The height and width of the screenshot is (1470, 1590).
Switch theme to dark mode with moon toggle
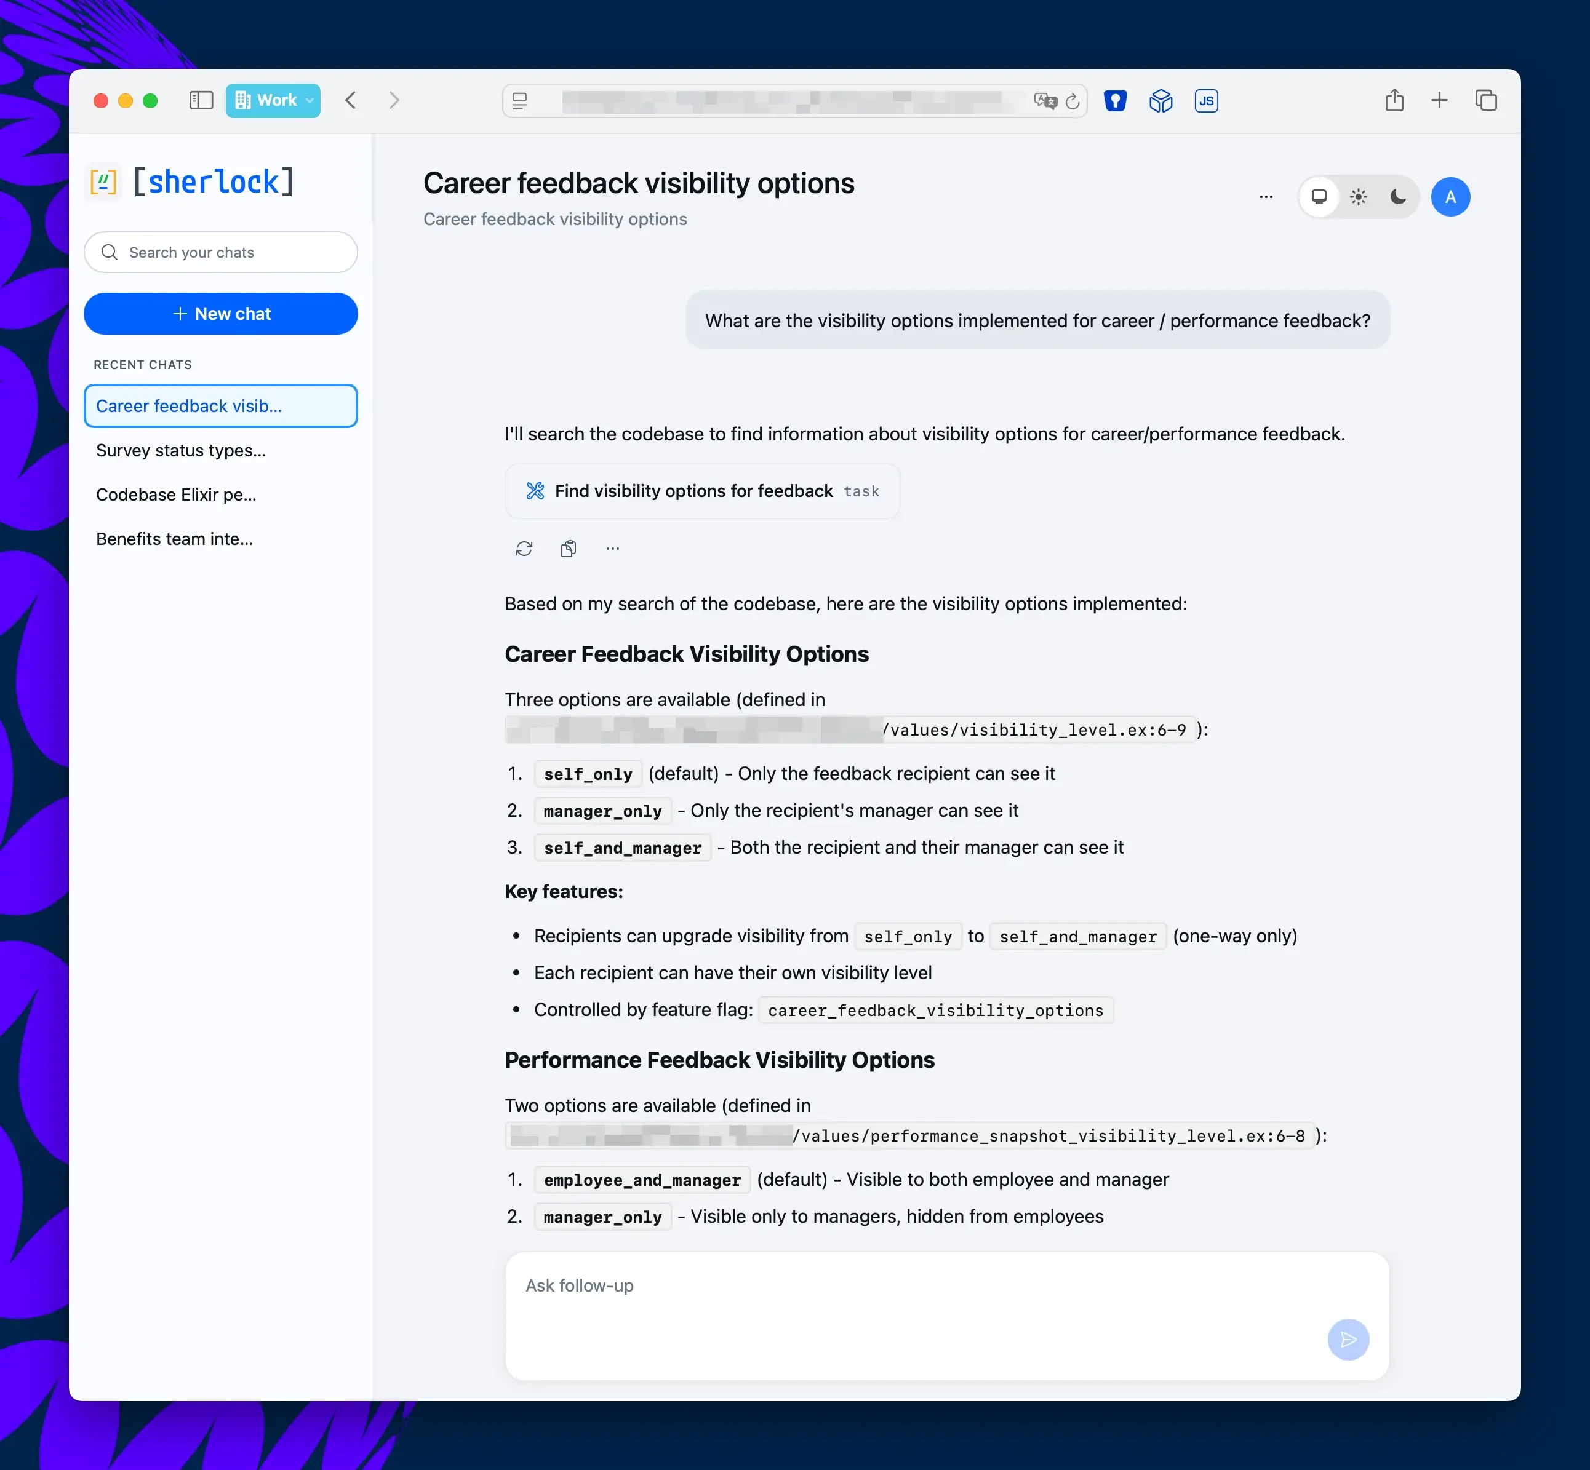pyautogui.click(x=1398, y=196)
